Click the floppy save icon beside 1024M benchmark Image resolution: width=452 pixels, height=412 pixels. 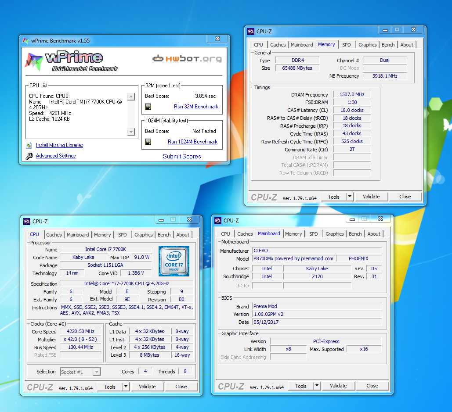tap(148, 142)
